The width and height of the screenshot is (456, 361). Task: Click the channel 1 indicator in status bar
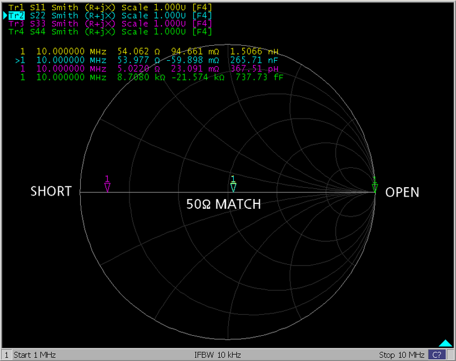pyautogui.click(x=6, y=354)
